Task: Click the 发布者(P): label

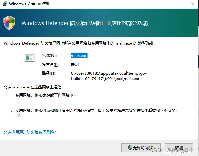Action: pos(51,65)
